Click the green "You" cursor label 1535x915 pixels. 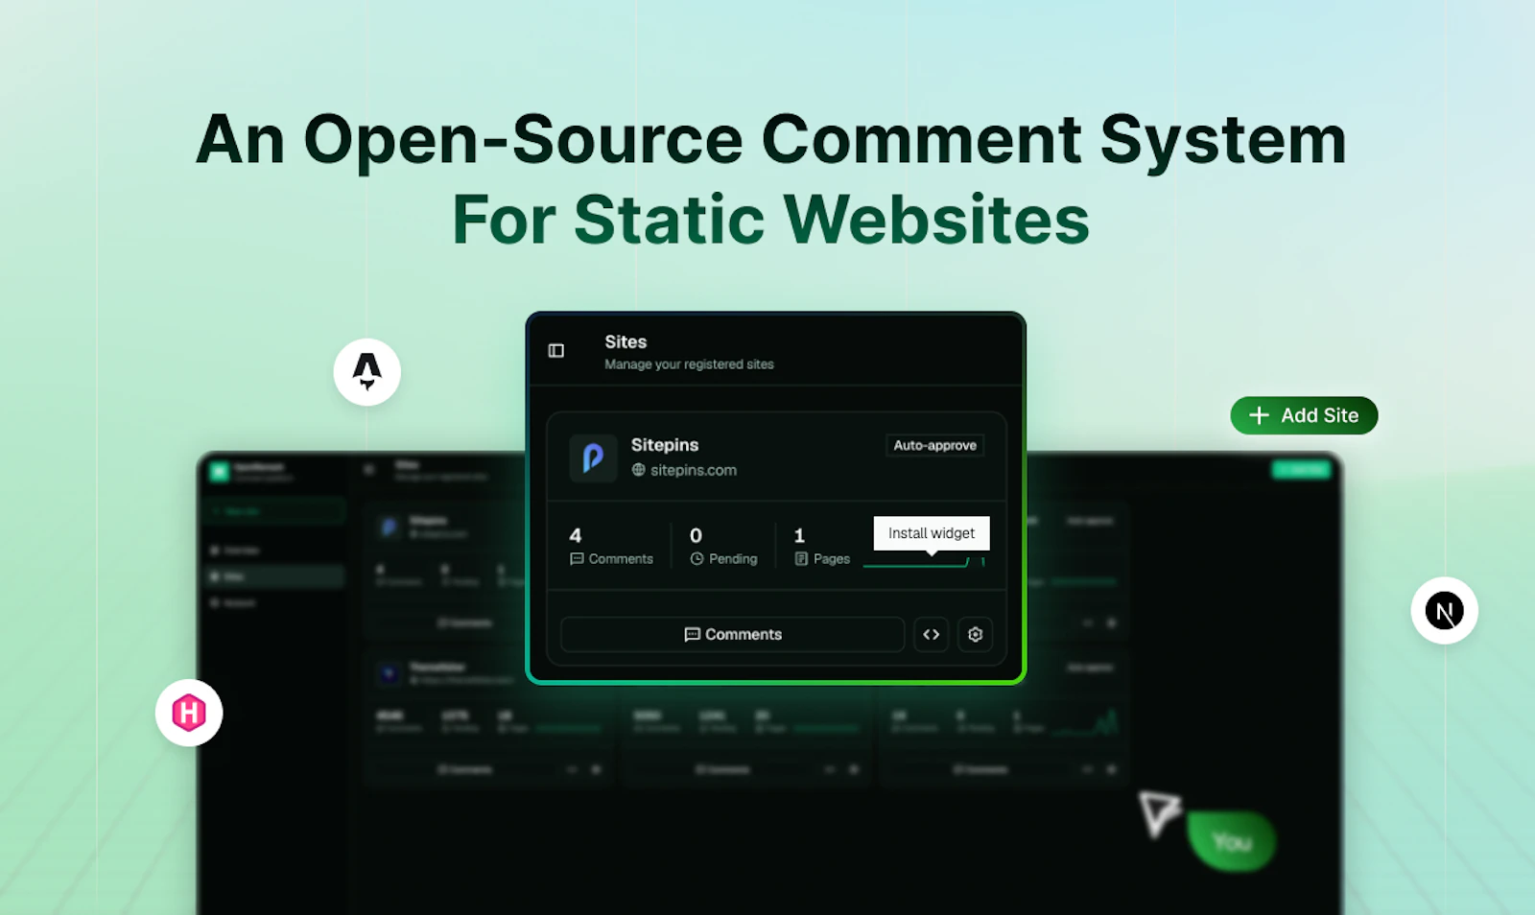[1232, 841]
